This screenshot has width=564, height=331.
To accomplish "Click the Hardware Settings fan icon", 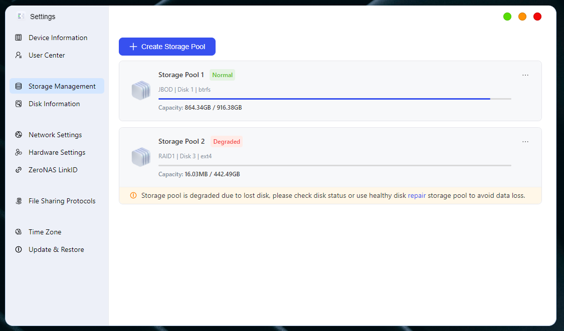I will pos(19,152).
